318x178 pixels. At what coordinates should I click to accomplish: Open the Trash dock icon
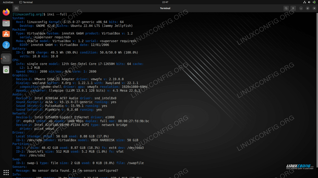6,70
